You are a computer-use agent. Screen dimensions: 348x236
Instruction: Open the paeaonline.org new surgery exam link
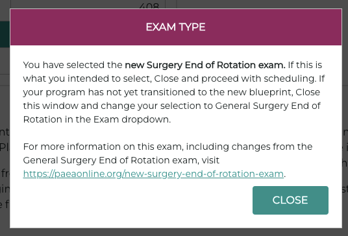pyautogui.click(x=153, y=174)
